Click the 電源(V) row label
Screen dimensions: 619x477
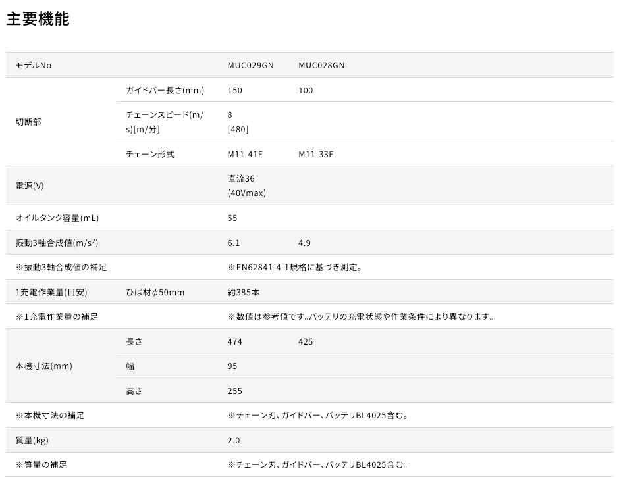click(x=30, y=186)
